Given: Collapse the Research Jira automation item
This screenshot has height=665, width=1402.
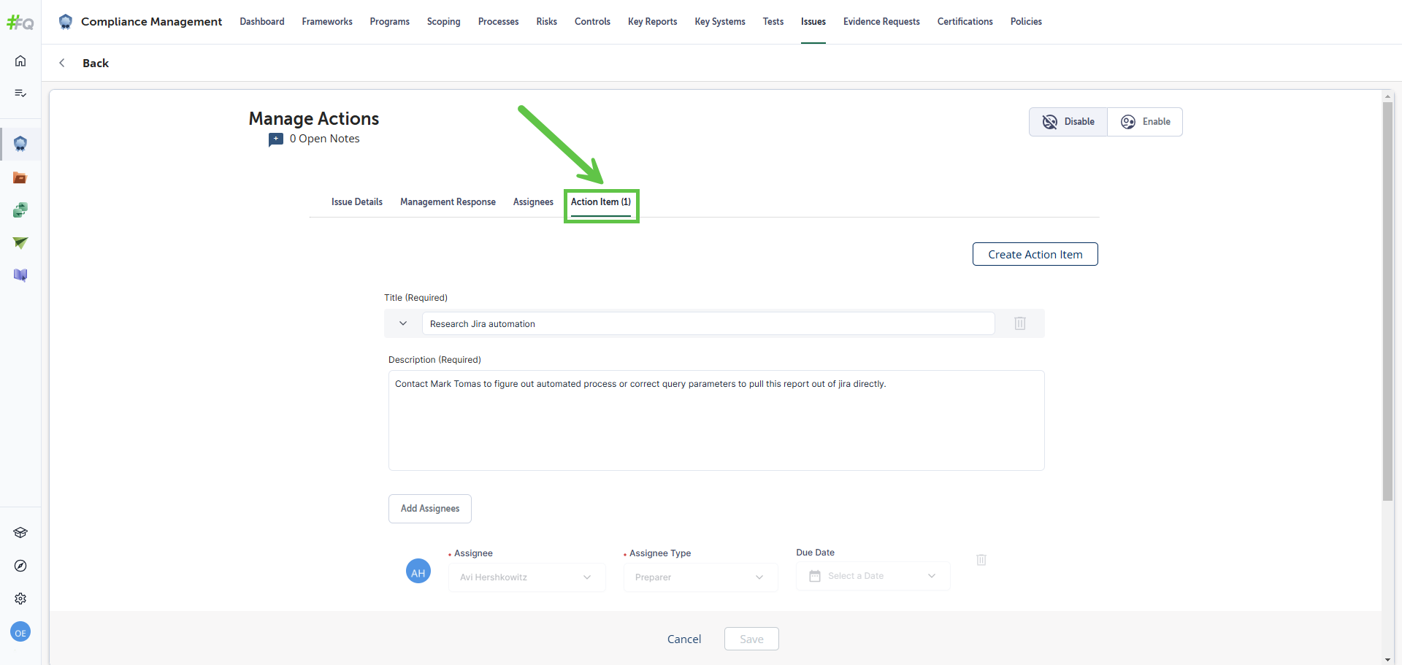Looking at the screenshot, I should click(403, 323).
